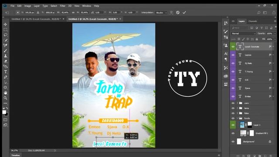
Task: Hide the Emtee text layer
Action: click(x=233, y=96)
